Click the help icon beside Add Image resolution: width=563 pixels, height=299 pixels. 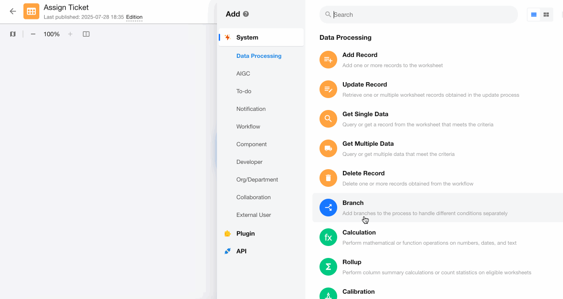246,14
